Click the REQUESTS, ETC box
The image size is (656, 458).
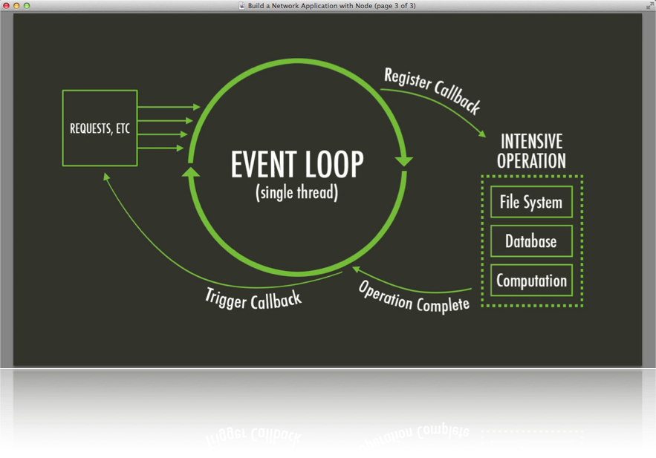[x=100, y=128]
